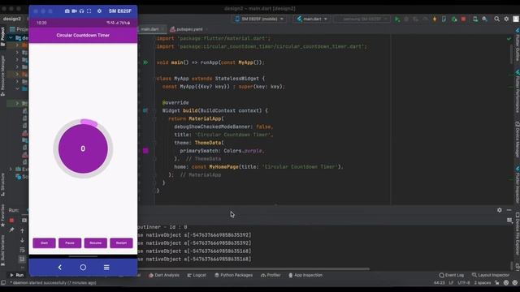
Task: Open the Event Log
Action: [x=452, y=275]
